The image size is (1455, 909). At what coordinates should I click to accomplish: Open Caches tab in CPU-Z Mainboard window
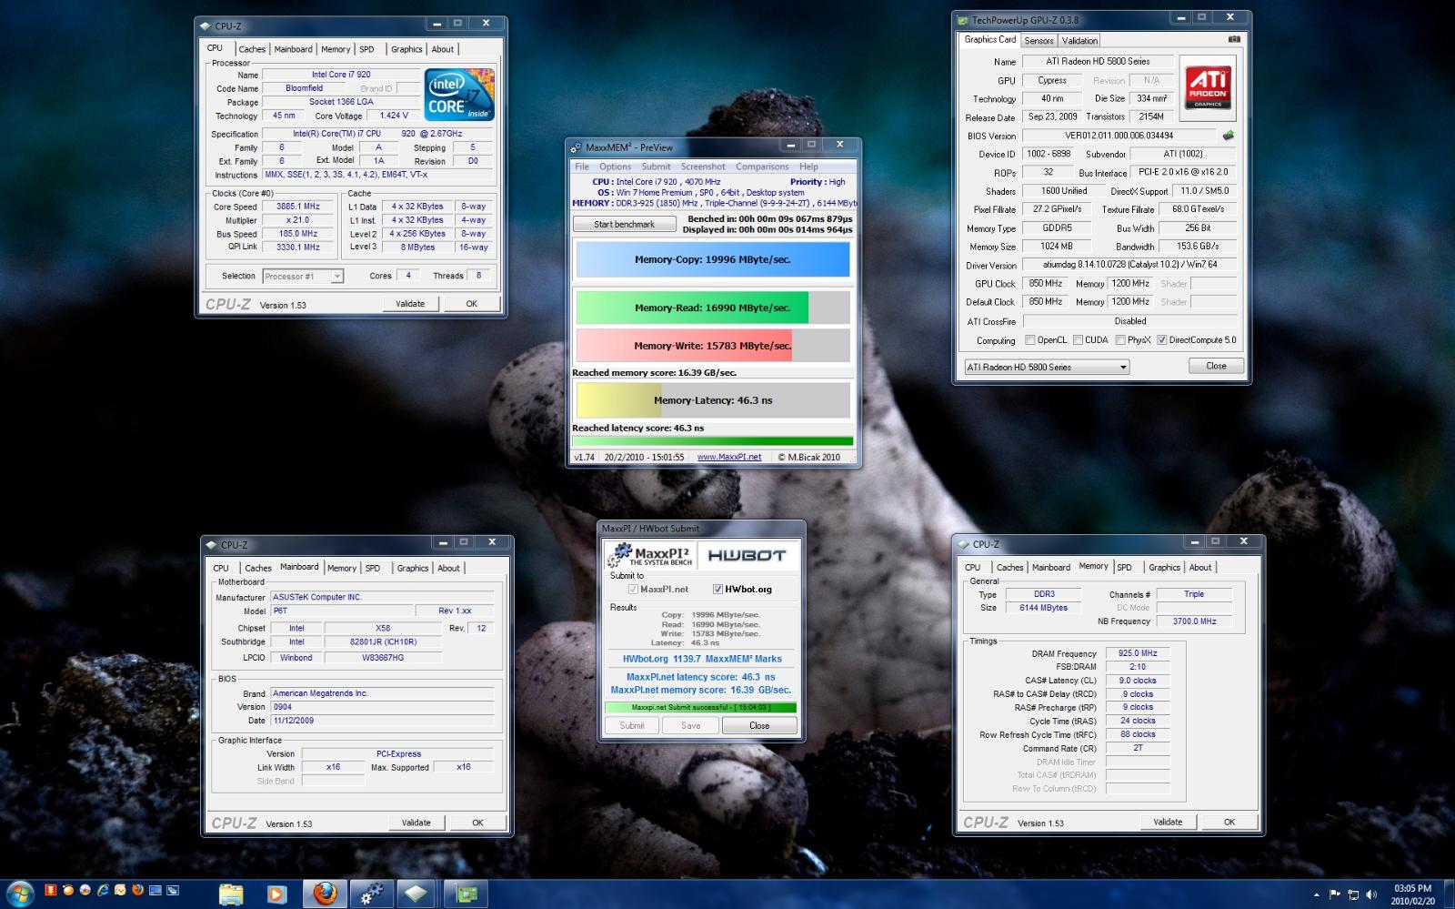pyautogui.click(x=258, y=568)
